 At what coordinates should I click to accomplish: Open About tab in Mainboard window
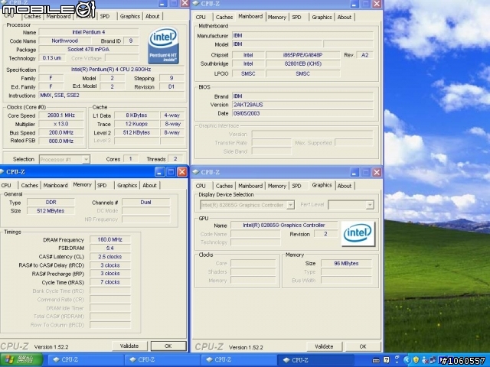tap(345, 17)
